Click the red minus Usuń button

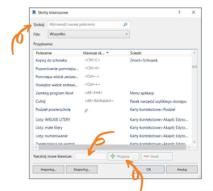[x=156, y=156]
